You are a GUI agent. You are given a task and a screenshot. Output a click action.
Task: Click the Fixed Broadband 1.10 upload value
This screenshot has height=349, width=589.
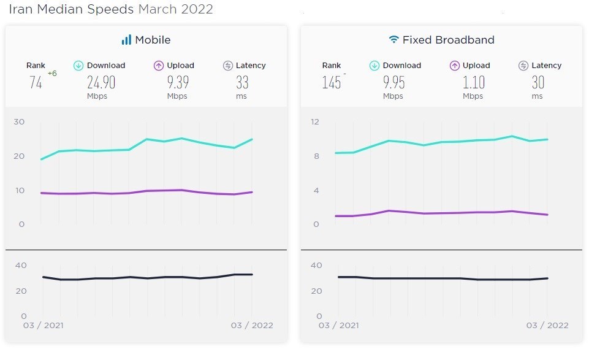point(473,83)
